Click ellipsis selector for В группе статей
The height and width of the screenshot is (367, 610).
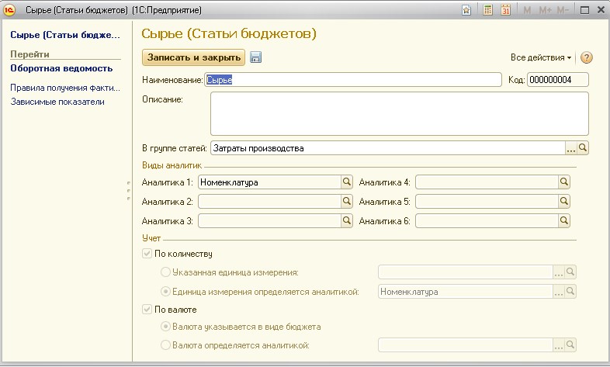coord(570,147)
